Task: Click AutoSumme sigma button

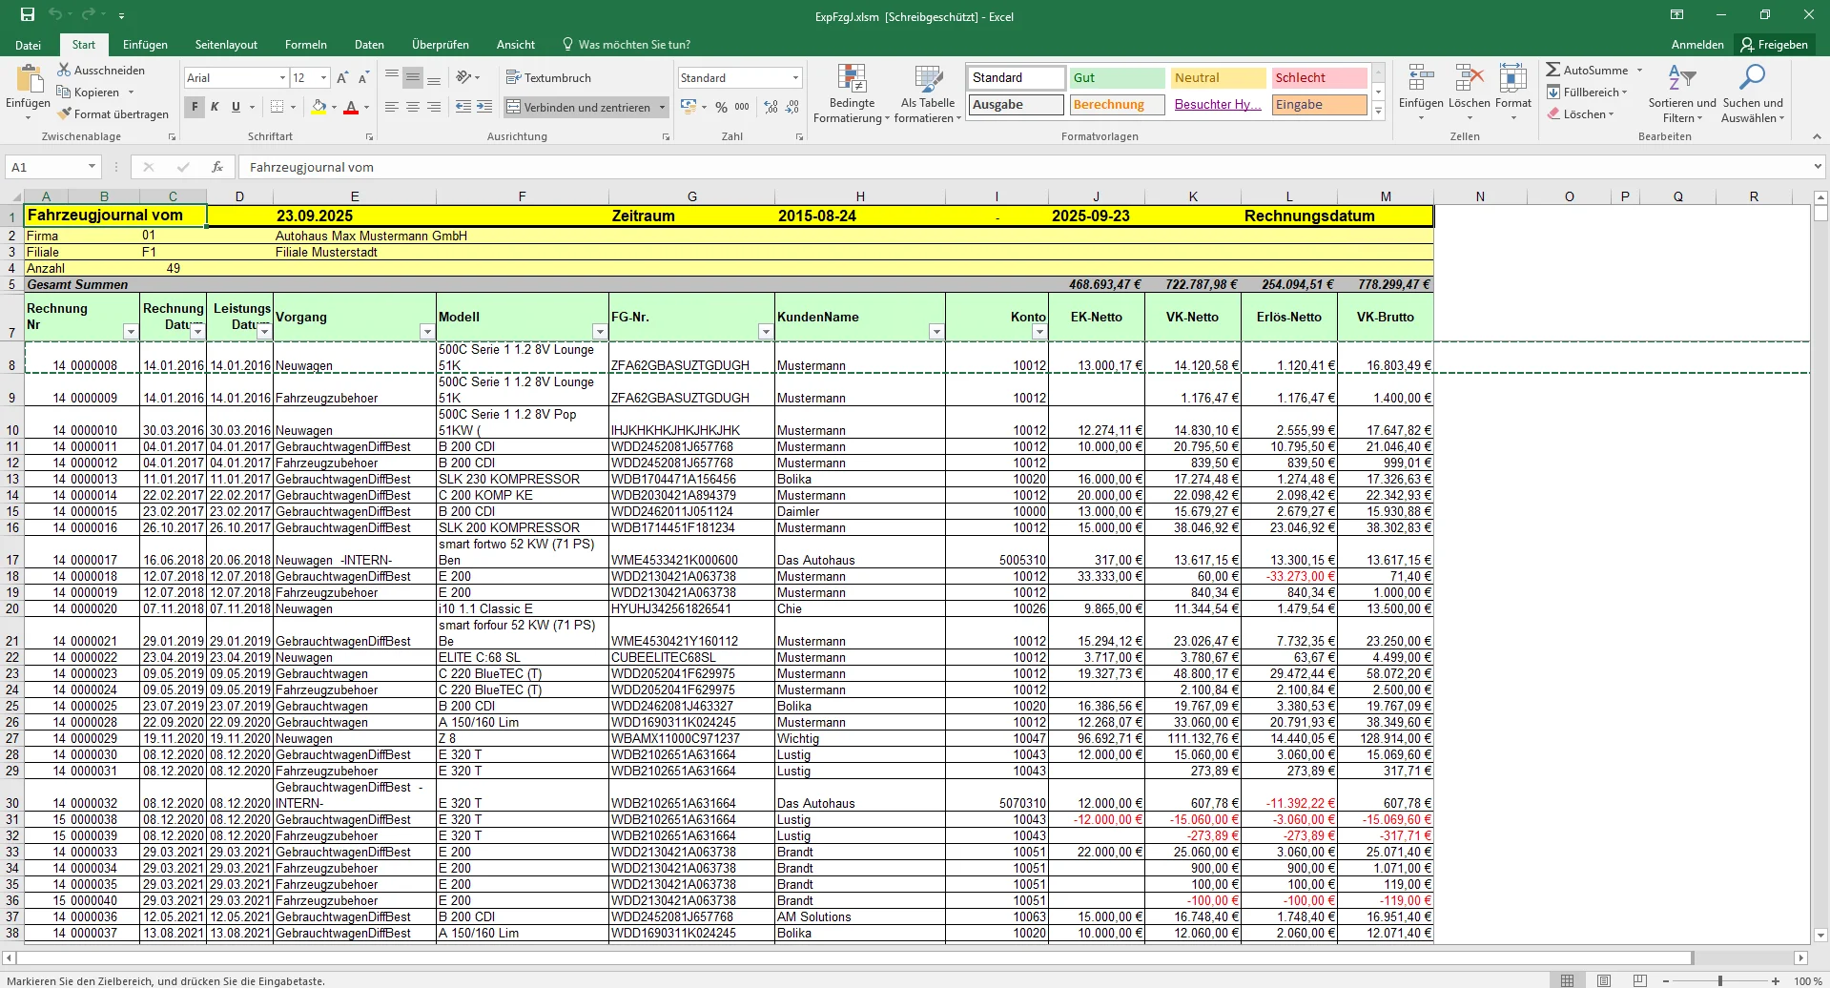Action: click(1588, 70)
